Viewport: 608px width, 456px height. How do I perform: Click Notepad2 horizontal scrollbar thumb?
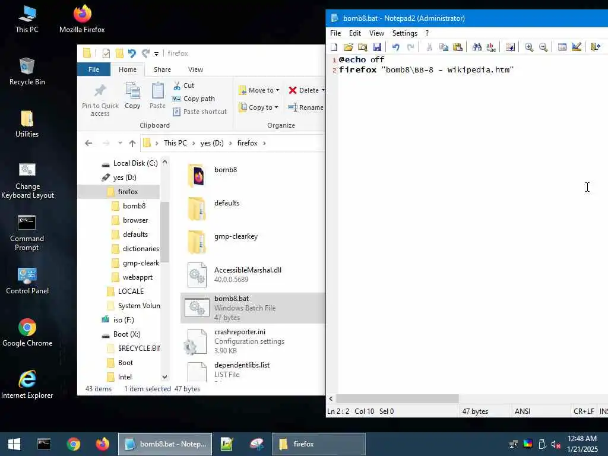(x=397, y=398)
